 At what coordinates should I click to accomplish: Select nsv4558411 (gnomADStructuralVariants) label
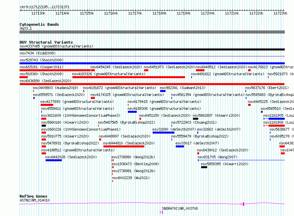(x=78, y=108)
